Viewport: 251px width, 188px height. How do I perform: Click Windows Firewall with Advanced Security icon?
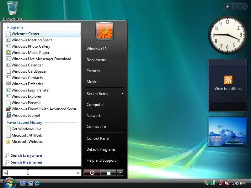click(8, 109)
